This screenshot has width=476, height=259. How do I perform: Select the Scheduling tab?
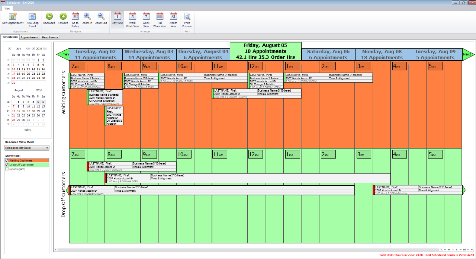click(x=10, y=37)
